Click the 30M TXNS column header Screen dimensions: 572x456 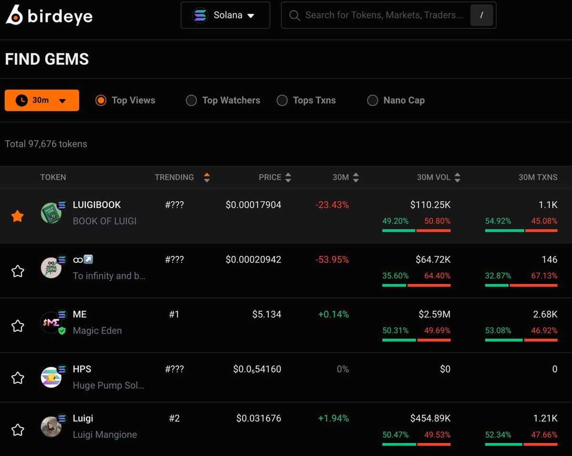pyautogui.click(x=538, y=177)
